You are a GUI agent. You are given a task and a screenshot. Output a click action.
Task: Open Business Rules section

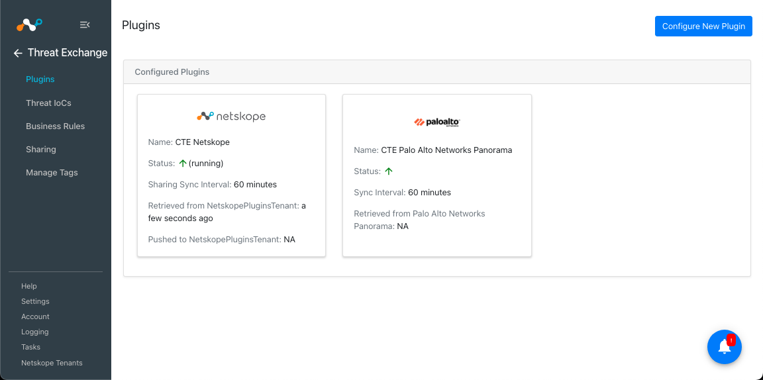coord(56,126)
